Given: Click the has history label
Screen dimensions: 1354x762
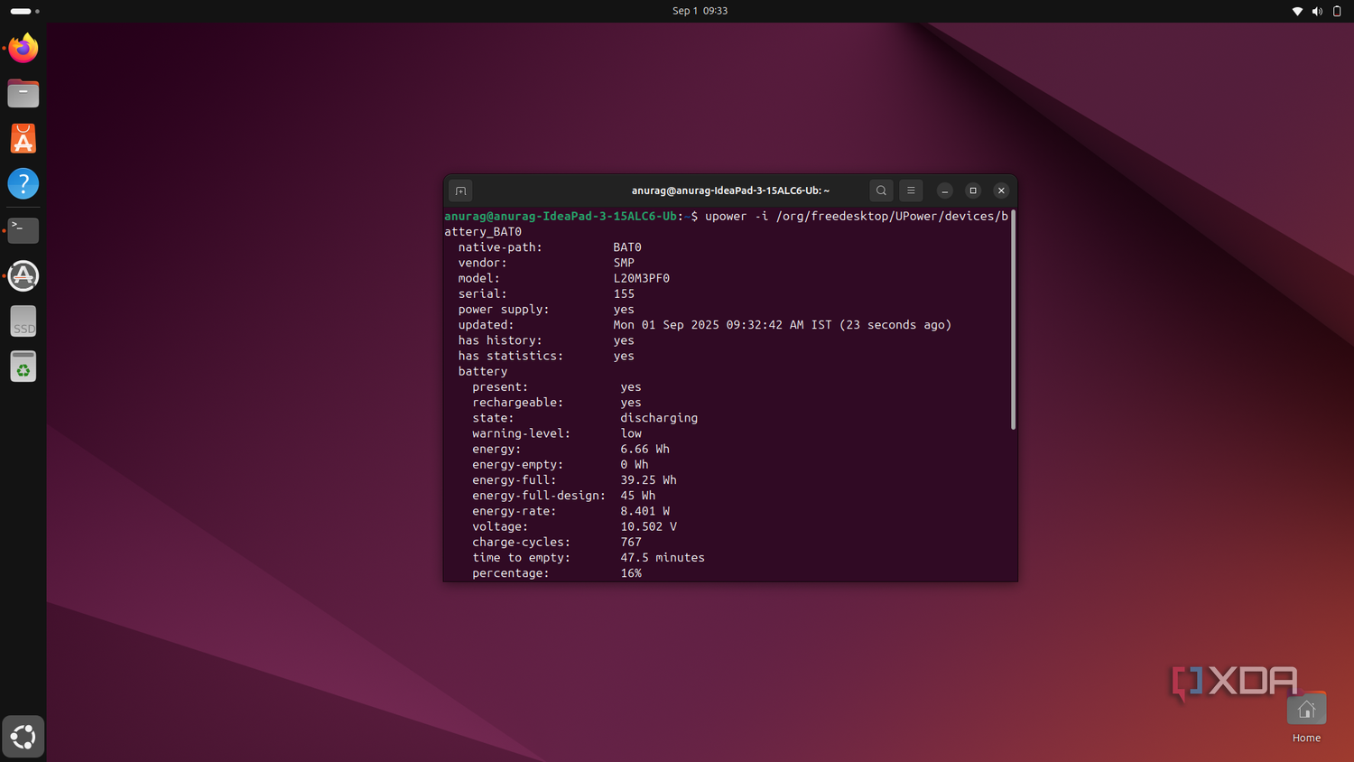Looking at the screenshot, I should pyautogui.click(x=500, y=340).
